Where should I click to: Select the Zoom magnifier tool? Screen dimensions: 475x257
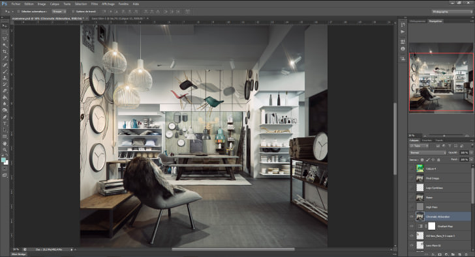click(x=5, y=150)
